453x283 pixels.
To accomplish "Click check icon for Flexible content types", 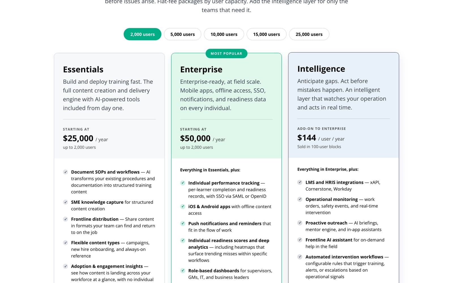I will (65, 243).
